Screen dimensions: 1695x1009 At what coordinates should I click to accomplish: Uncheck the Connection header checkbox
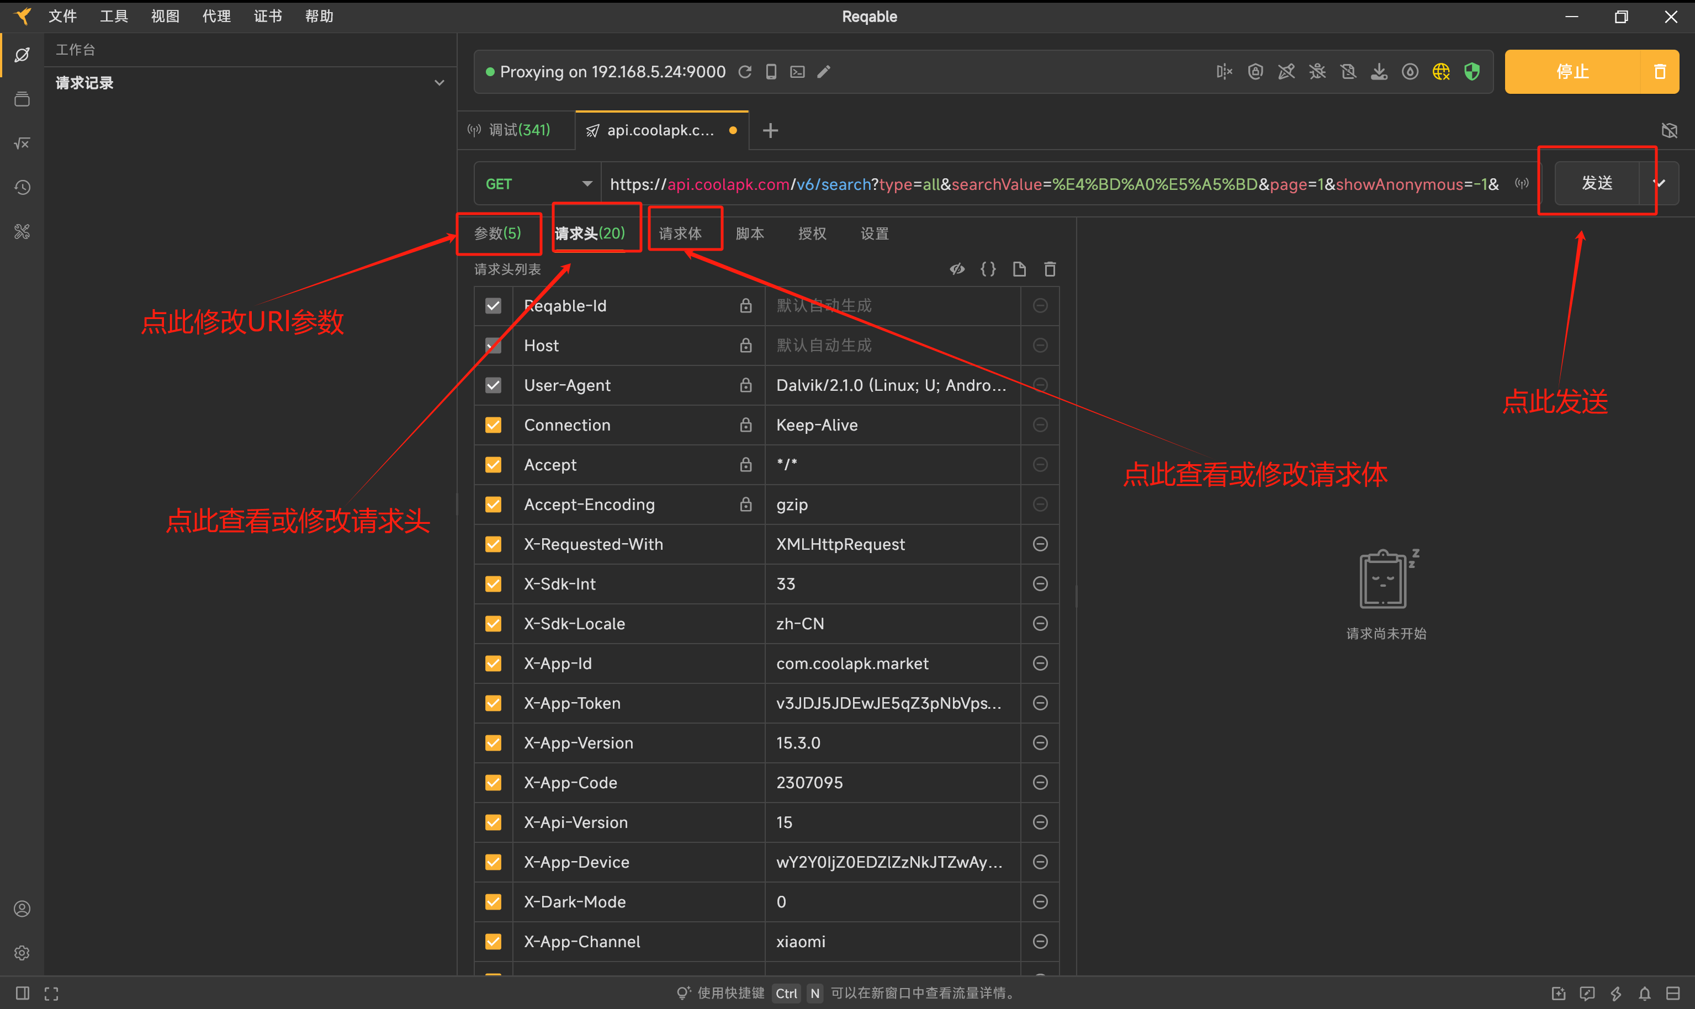click(x=493, y=425)
